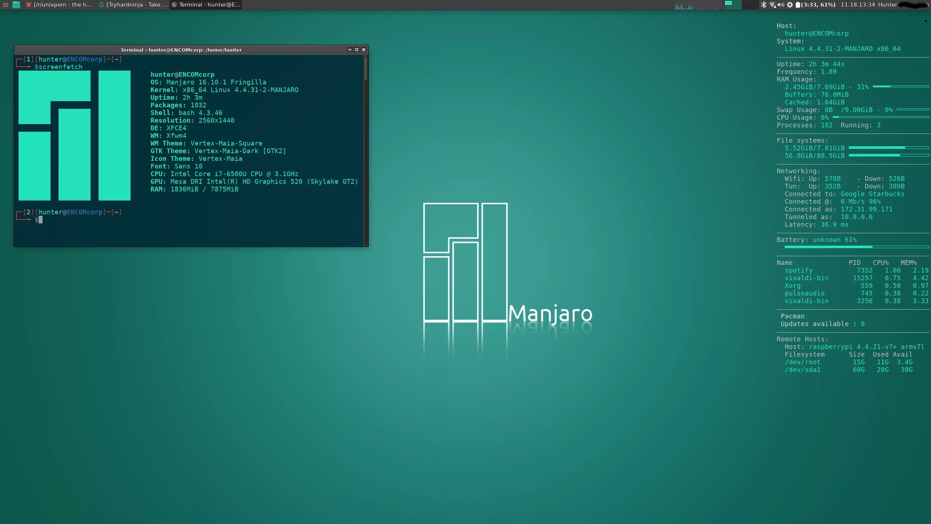931x524 pixels.
Task: Open the brightness gear tray icon
Action: click(790, 5)
